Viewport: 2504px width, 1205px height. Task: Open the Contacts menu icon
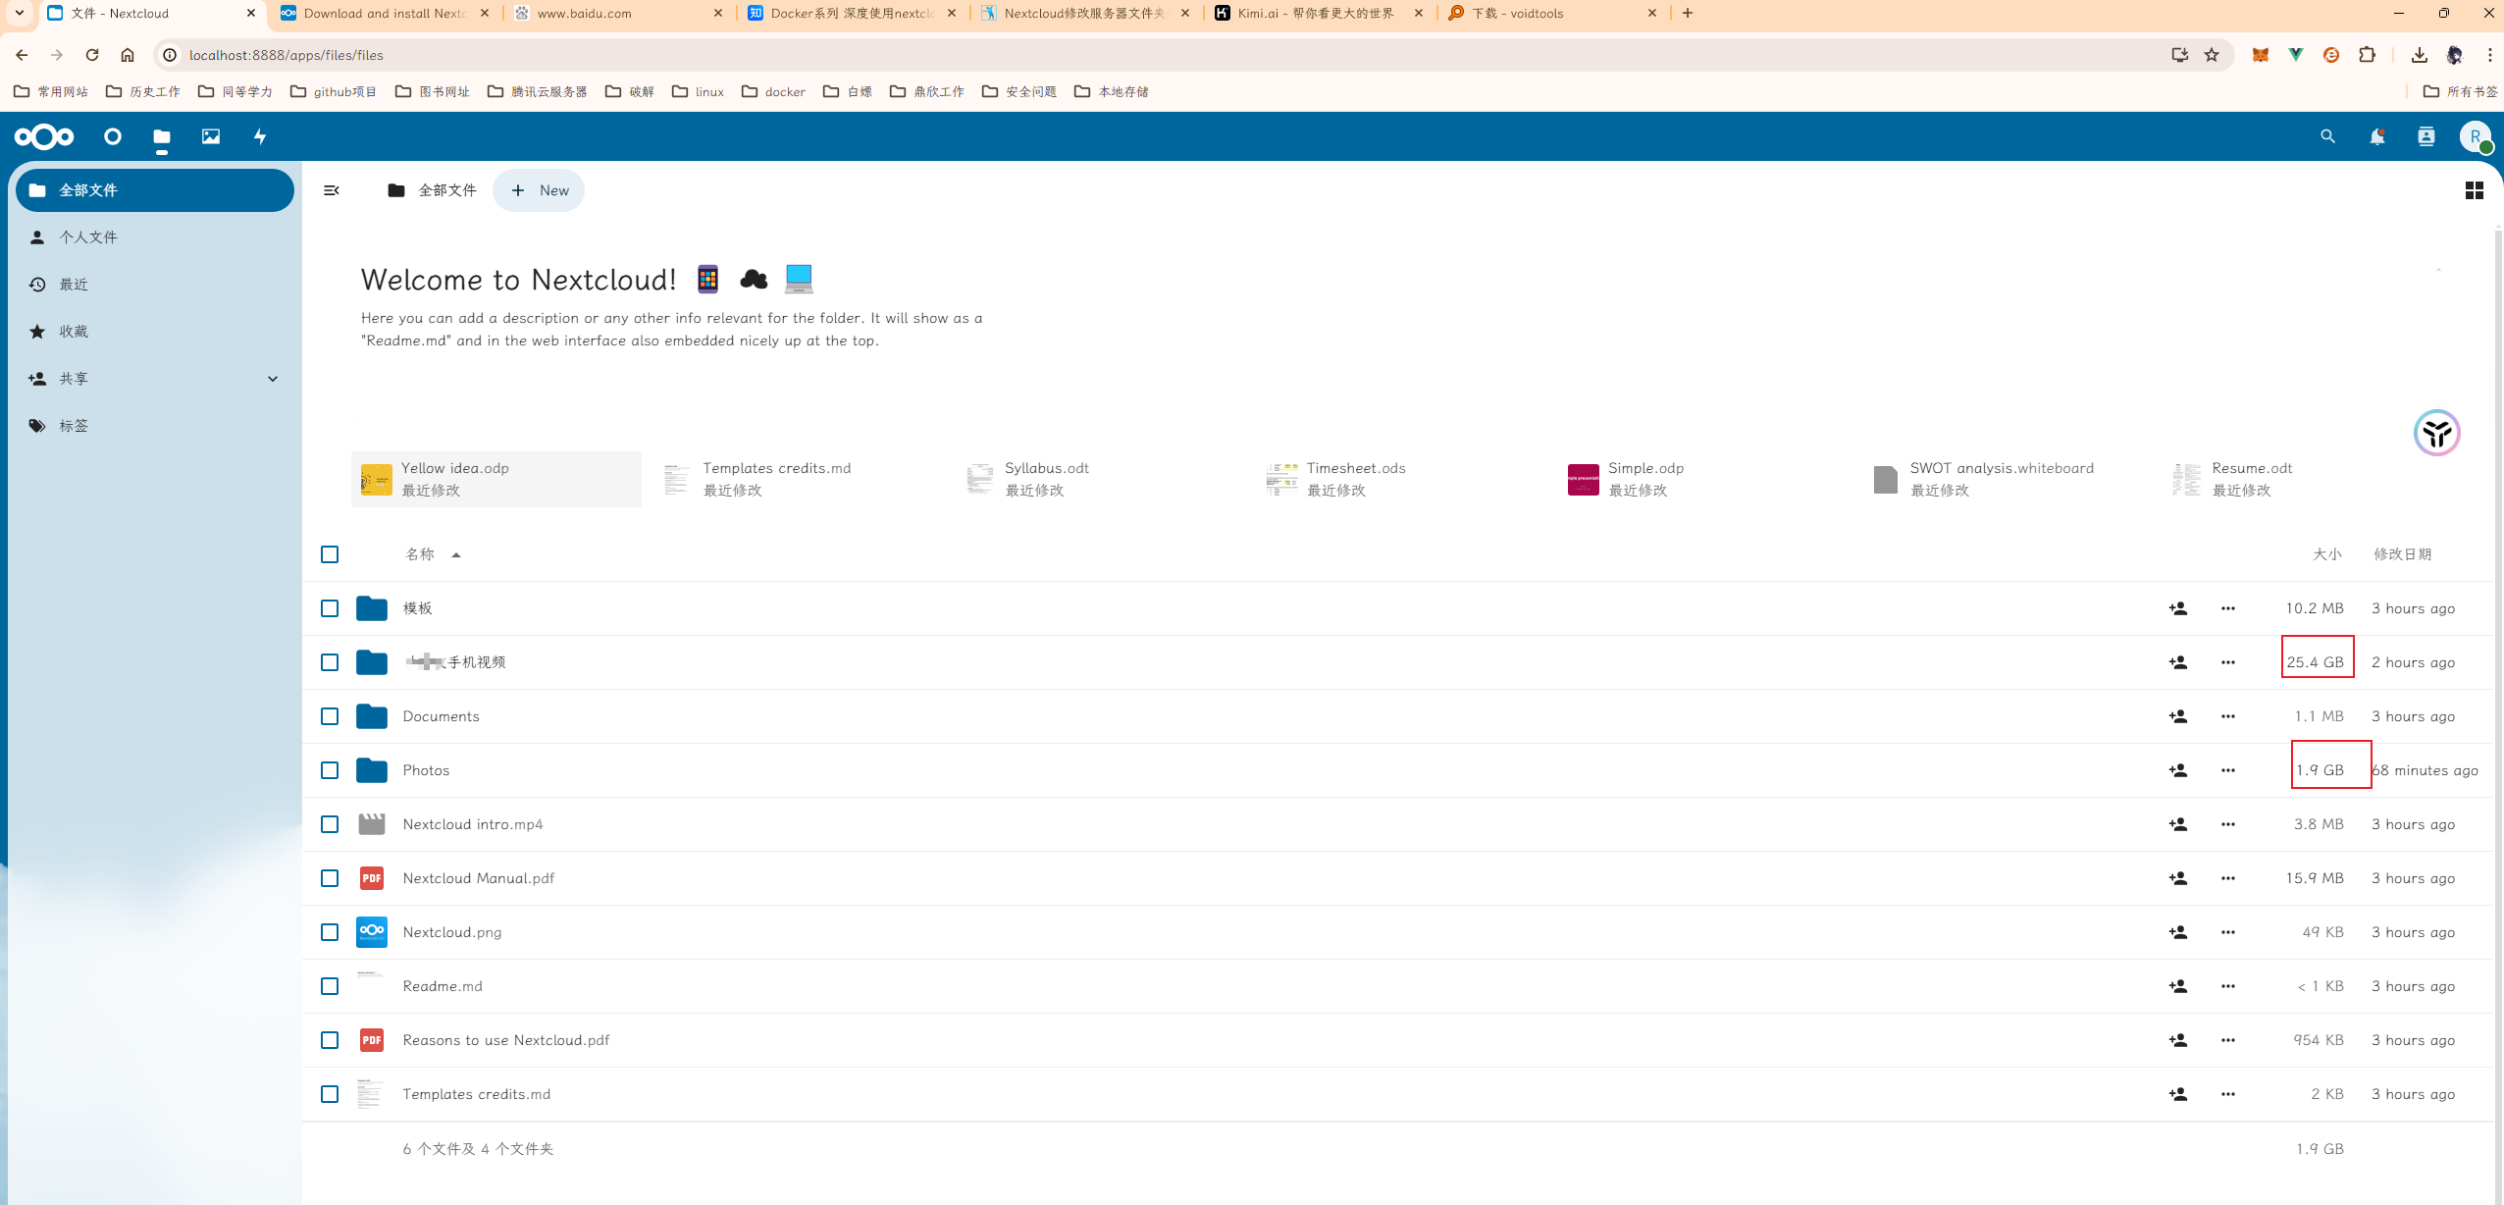(x=2425, y=136)
